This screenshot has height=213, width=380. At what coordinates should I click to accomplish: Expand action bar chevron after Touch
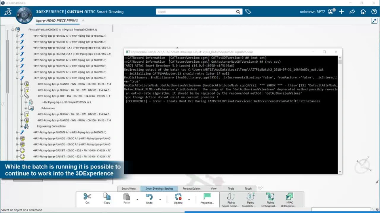point(260,188)
